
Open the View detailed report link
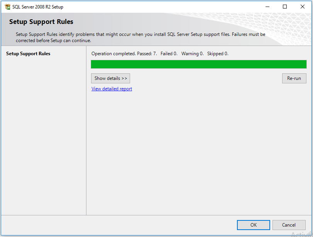(x=112, y=89)
